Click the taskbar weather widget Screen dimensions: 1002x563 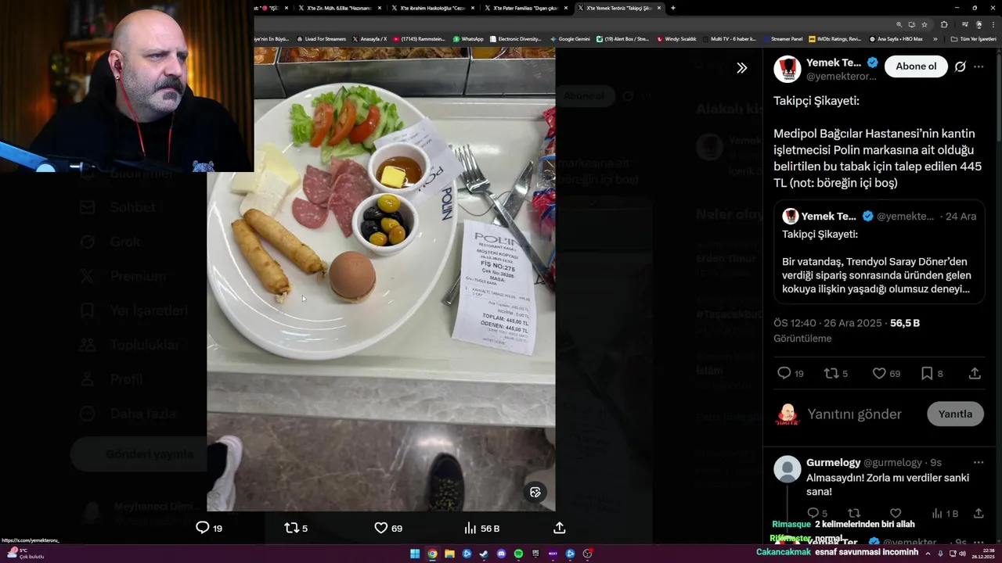pos(25,553)
